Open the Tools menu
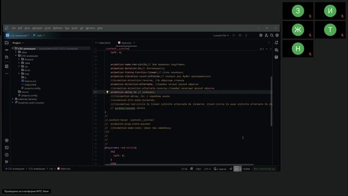 (x=74, y=28)
